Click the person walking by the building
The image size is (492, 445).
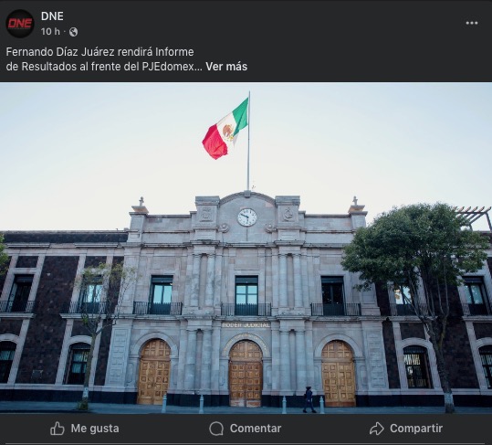(309, 399)
